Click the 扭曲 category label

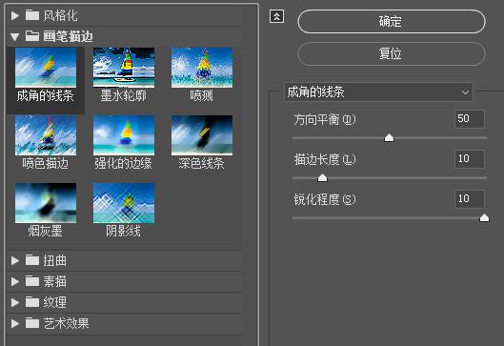pyautogui.click(x=54, y=260)
